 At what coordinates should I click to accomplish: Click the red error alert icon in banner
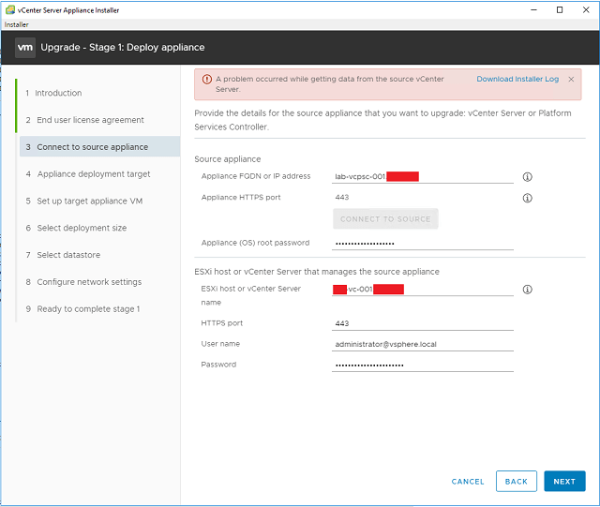(x=206, y=80)
